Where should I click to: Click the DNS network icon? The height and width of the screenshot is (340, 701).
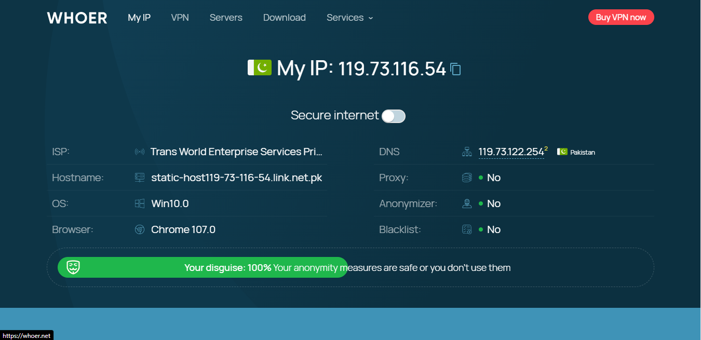[467, 152]
